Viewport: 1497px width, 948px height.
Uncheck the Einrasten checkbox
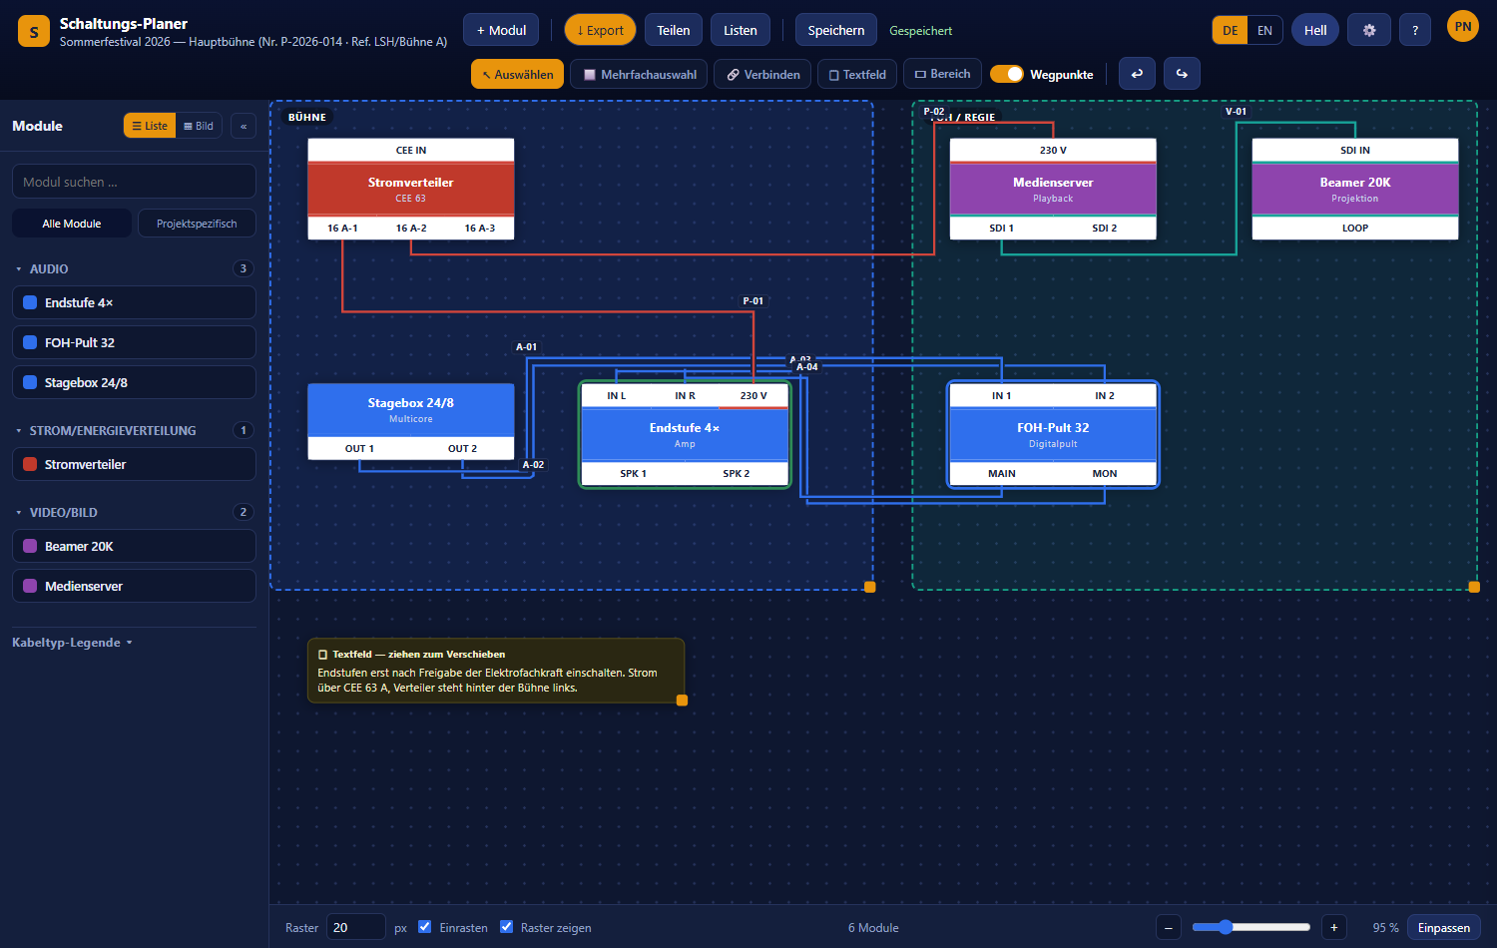click(425, 927)
